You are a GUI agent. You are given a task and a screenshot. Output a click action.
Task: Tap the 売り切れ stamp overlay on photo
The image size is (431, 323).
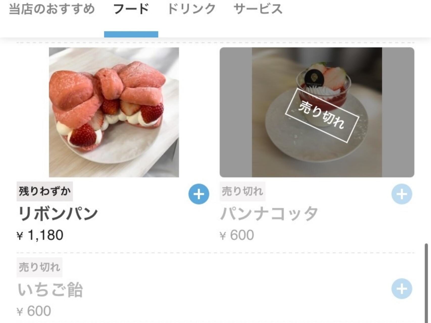click(x=322, y=115)
